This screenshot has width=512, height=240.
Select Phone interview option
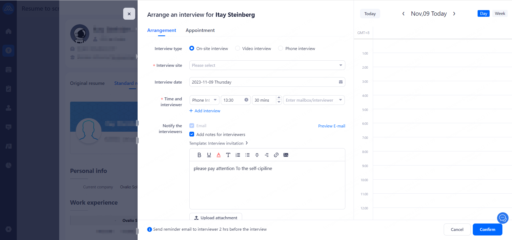(x=281, y=48)
